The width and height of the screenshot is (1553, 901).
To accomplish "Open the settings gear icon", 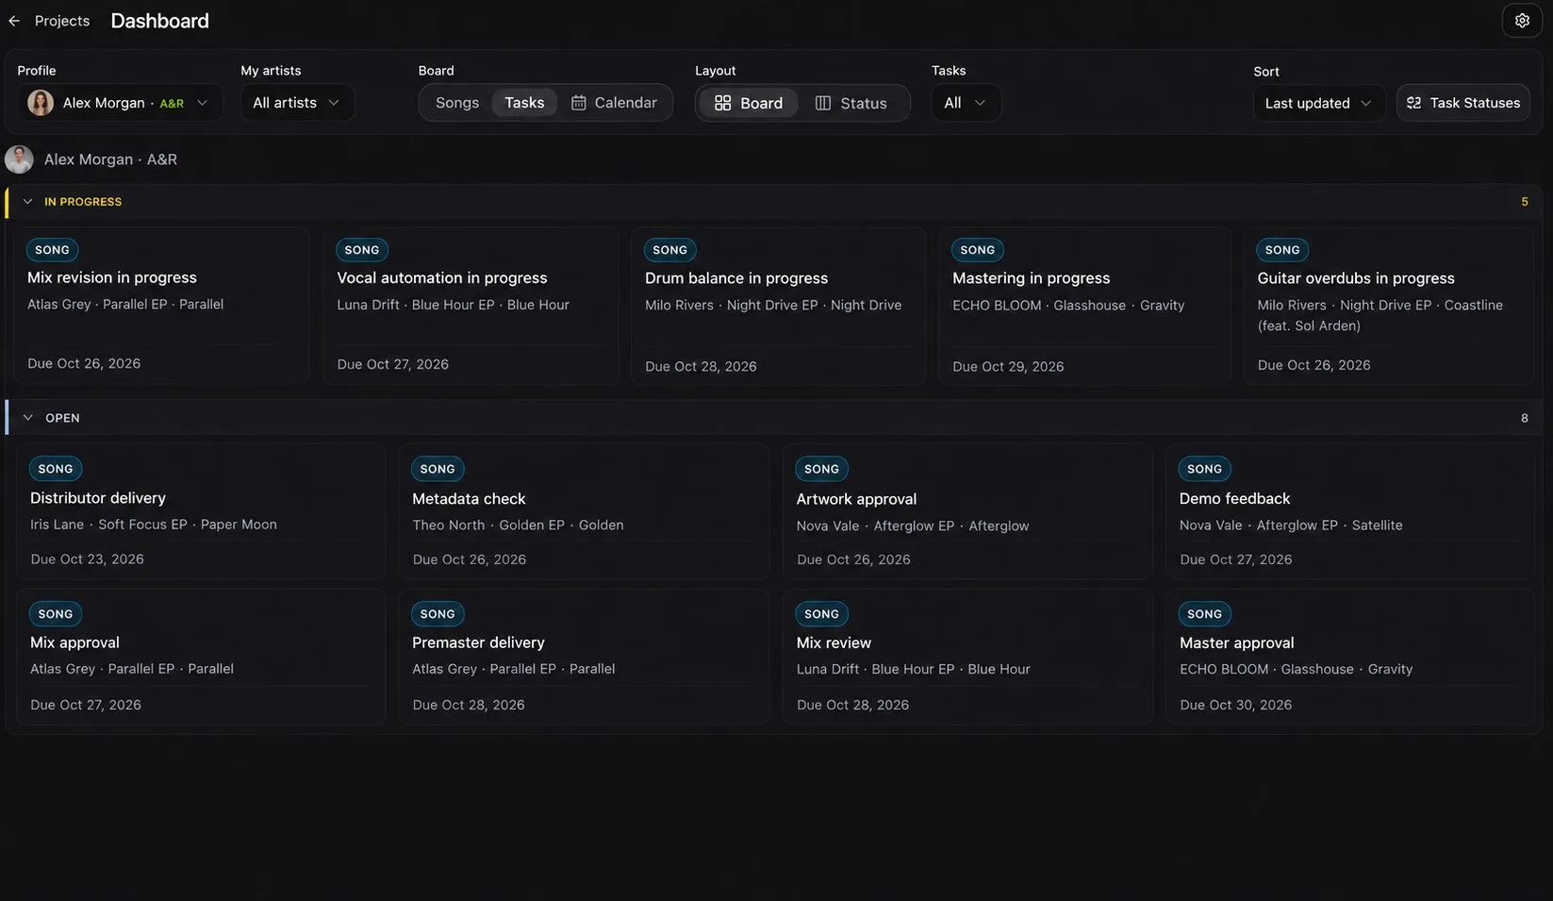I will 1522,21.
